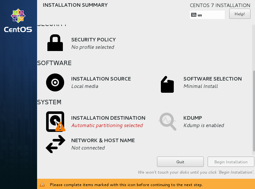Image resolution: width=255 pixels, height=189 pixels.
Task: Open the Software Selection package icon
Action: [167, 84]
